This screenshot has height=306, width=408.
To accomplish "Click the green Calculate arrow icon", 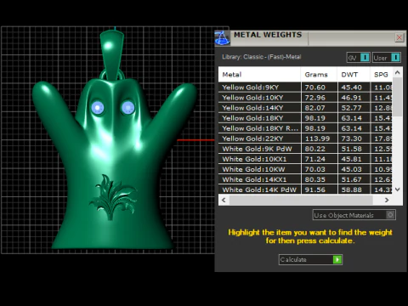I will [337, 259].
